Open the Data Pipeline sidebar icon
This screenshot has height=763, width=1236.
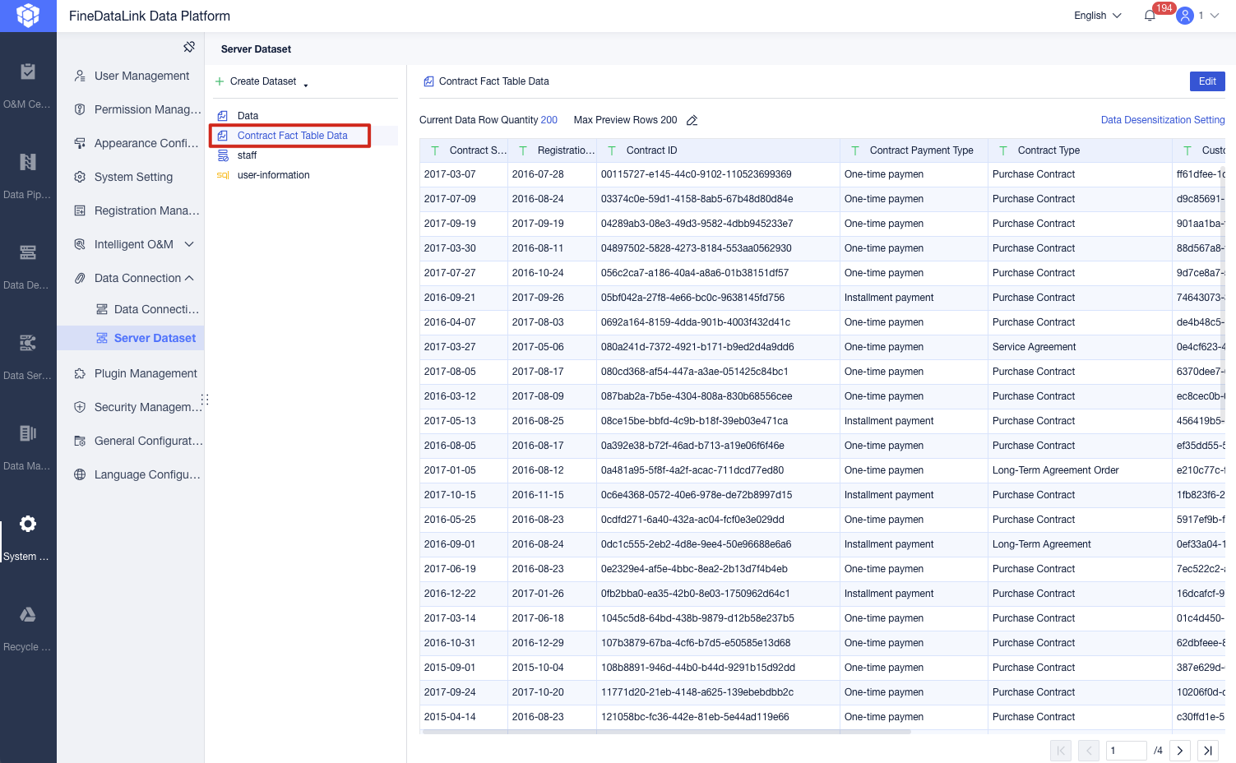[x=28, y=162]
